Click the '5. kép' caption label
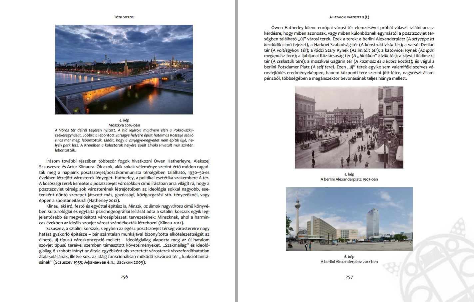The width and height of the screenshot is (474, 302). click(x=349, y=174)
